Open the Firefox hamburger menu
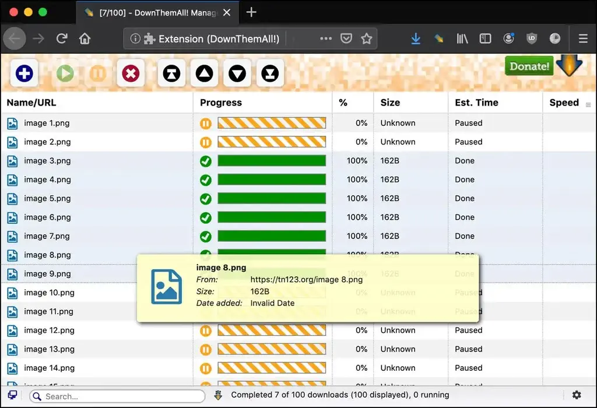597x408 pixels. pos(583,38)
